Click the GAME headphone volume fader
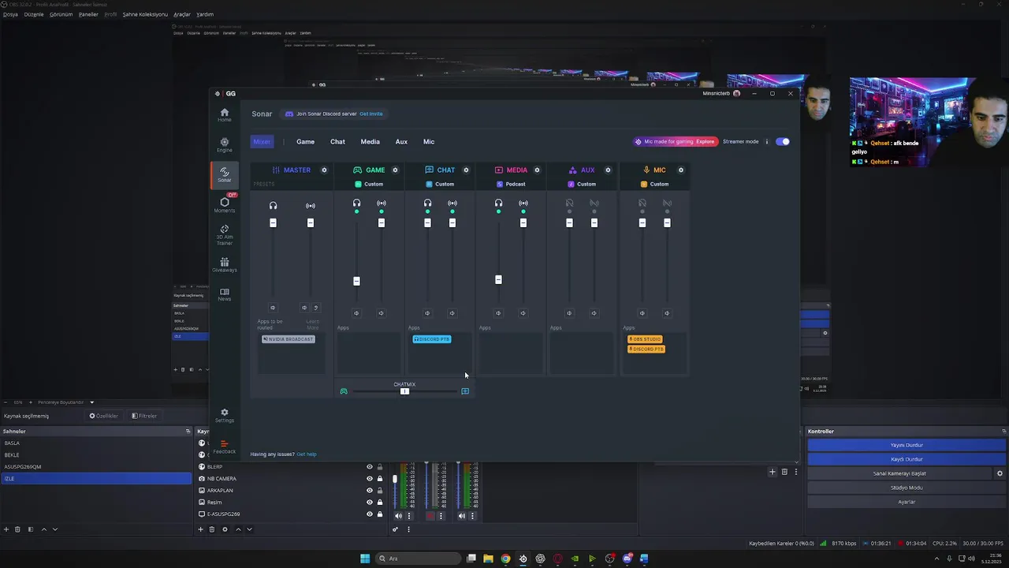 coord(356,281)
